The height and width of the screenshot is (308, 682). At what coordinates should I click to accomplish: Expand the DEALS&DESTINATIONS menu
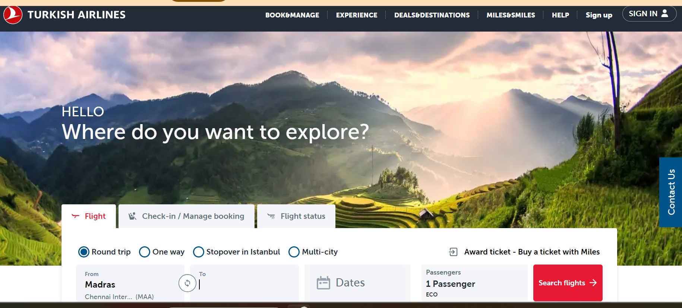pos(432,15)
